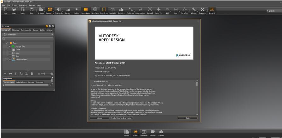Open Render from the bottom bar
The width and height of the screenshot is (282, 138).
(x=161, y=133)
